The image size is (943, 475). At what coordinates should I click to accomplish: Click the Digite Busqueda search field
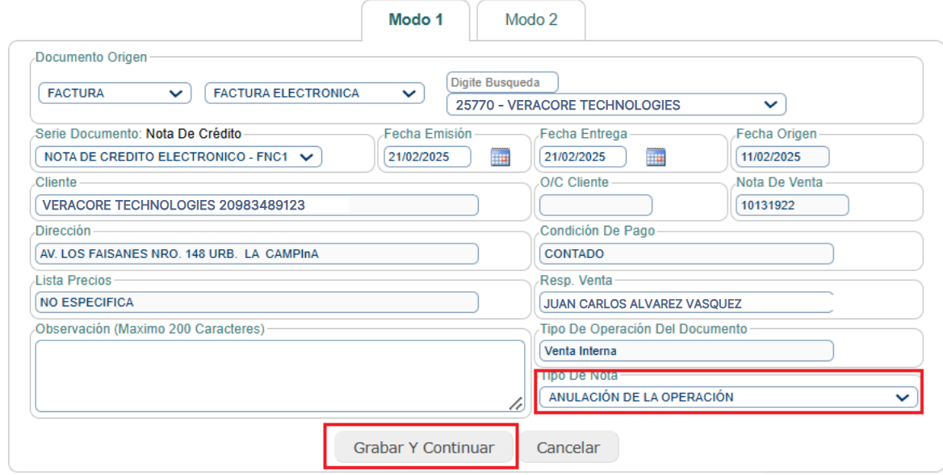(502, 81)
